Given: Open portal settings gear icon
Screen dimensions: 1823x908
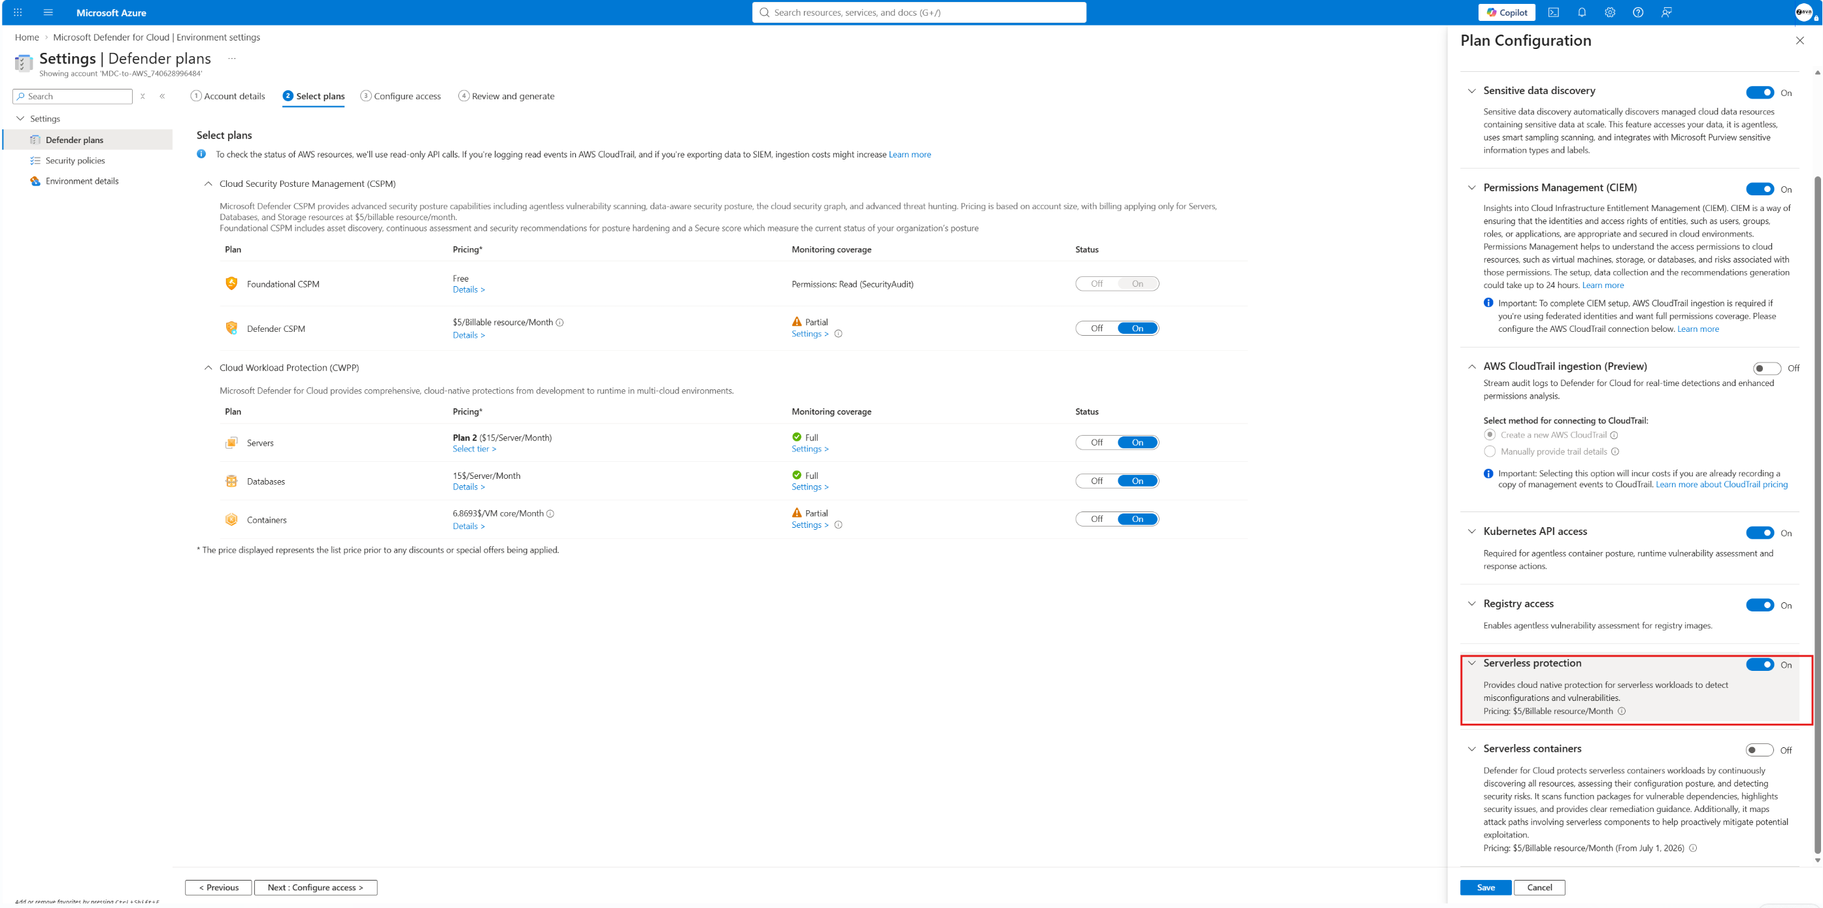Looking at the screenshot, I should click(x=1610, y=12).
